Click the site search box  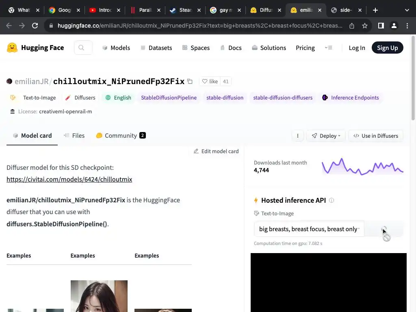coord(83,48)
